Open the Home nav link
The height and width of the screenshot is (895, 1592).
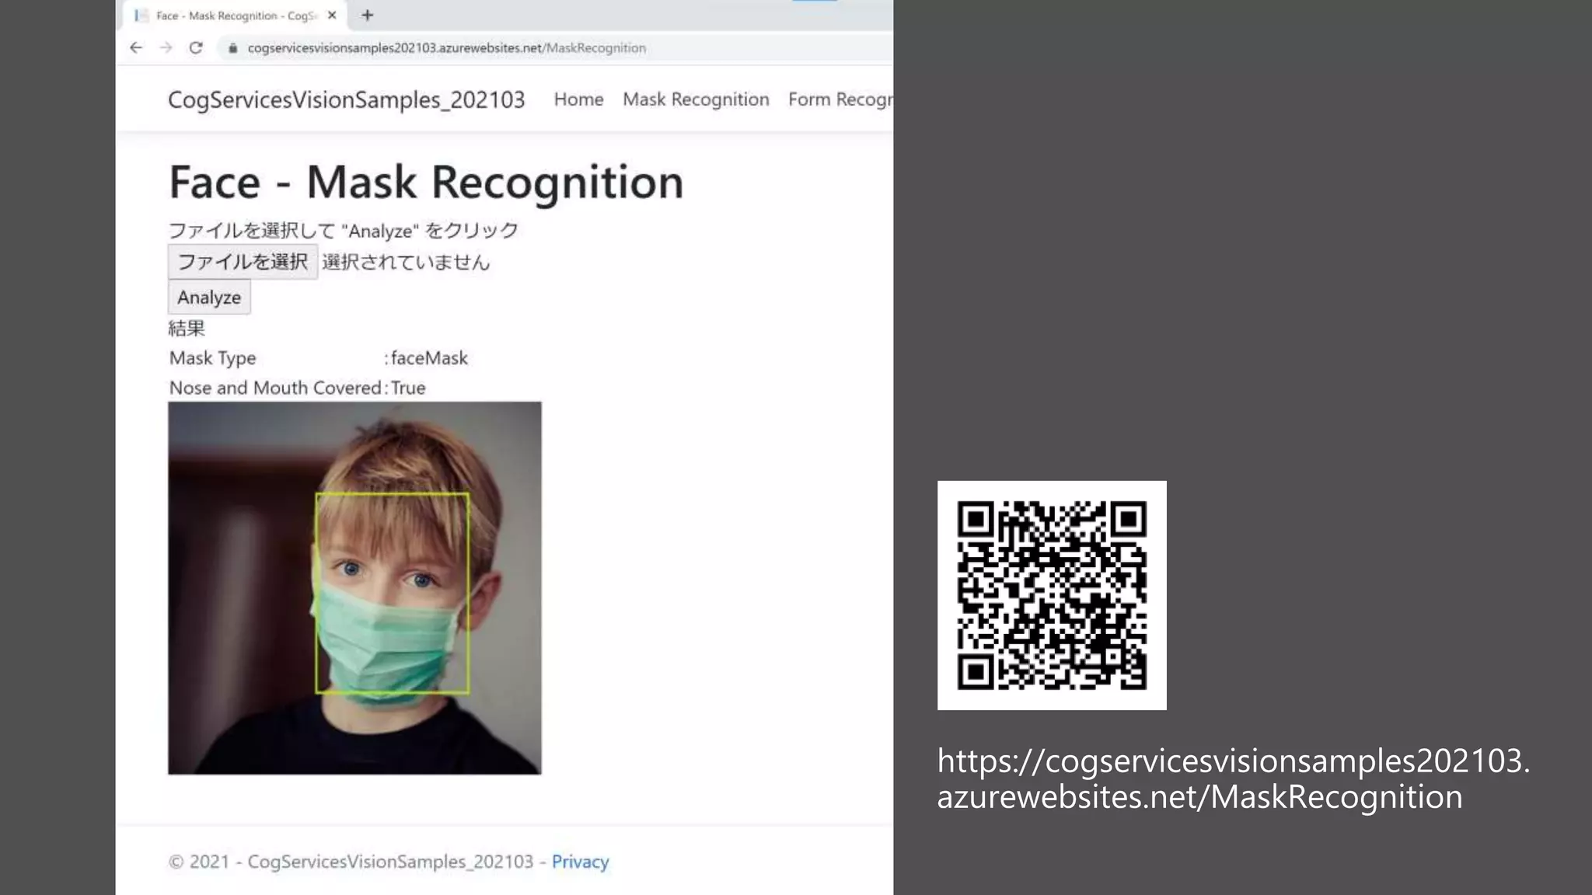pyautogui.click(x=578, y=99)
